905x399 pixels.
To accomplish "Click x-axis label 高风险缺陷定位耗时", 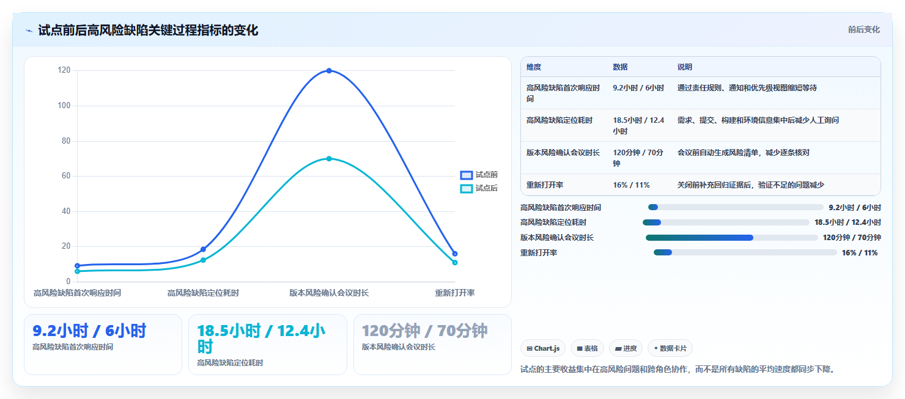I will tap(203, 293).
